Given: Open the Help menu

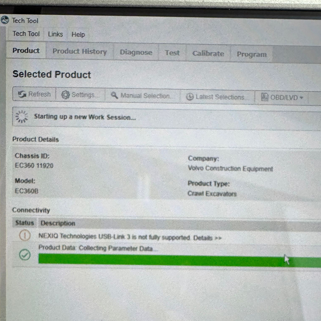Looking at the screenshot, I should [78, 34].
